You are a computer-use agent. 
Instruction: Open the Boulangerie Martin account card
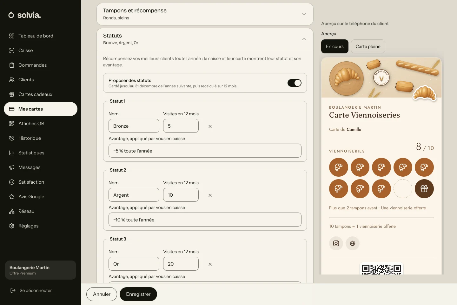tap(41, 270)
